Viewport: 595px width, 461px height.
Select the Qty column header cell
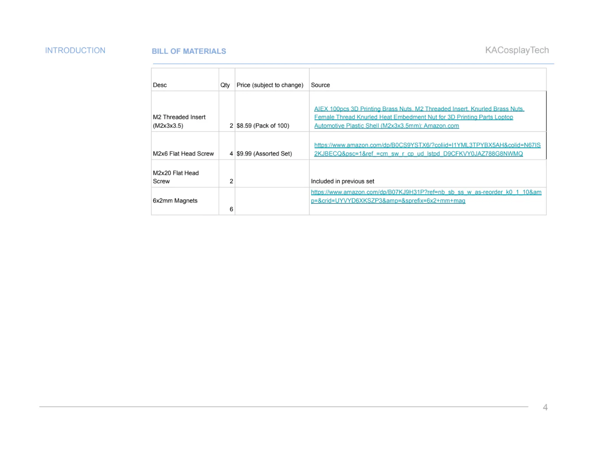pyautogui.click(x=227, y=80)
